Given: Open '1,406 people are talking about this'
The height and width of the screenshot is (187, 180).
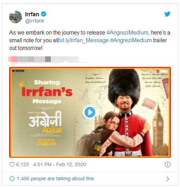Looking at the screenshot, I should [x=55, y=179].
